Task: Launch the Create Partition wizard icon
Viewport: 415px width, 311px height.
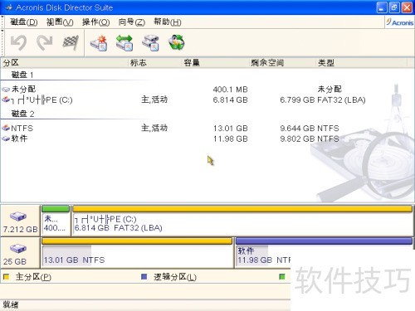Action: (x=99, y=43)
